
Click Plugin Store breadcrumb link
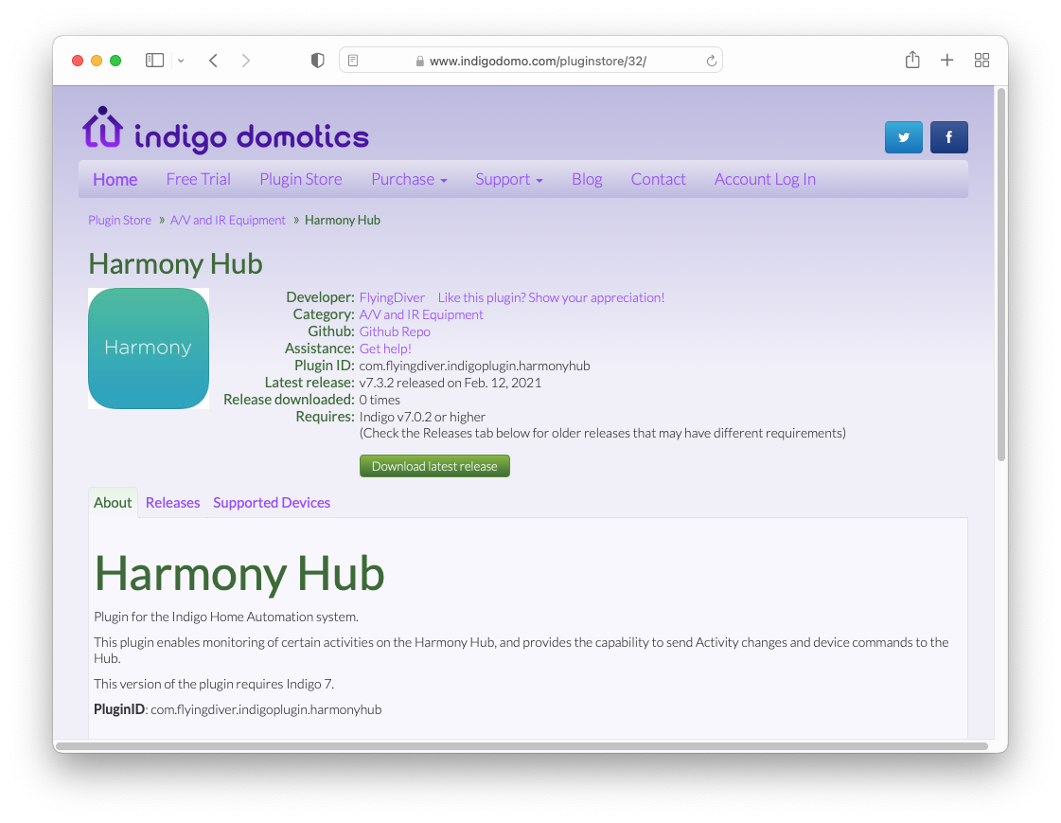tap(120, 220)
